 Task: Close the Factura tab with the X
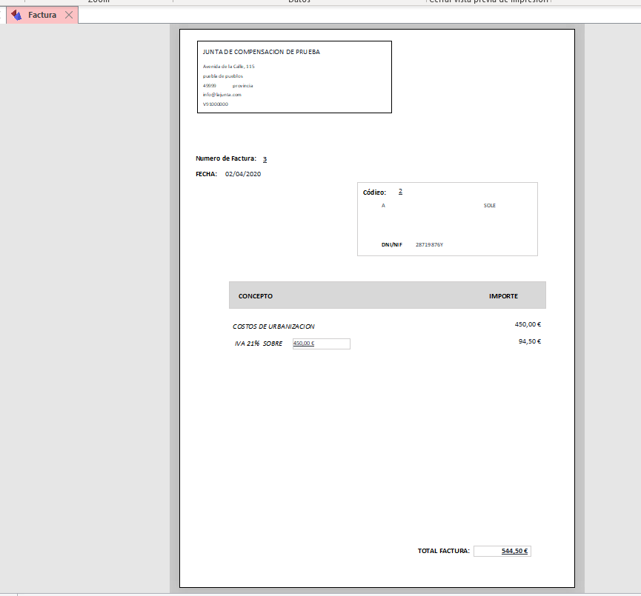69,15
